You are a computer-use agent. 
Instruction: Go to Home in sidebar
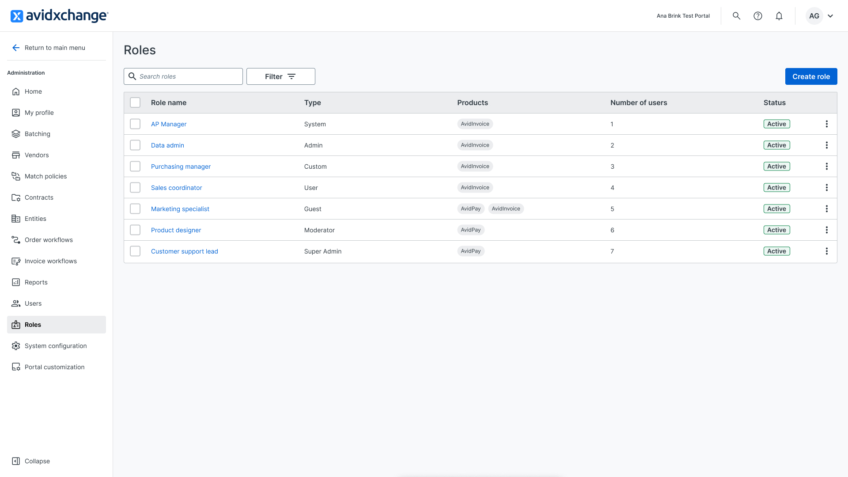[57, 91]
